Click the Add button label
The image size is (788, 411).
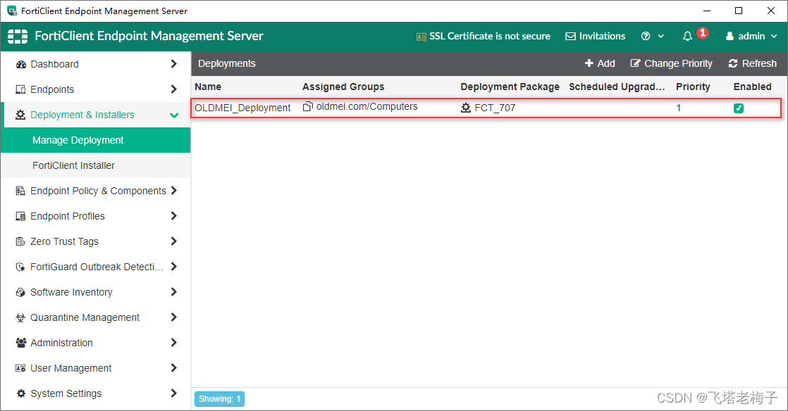606,63
